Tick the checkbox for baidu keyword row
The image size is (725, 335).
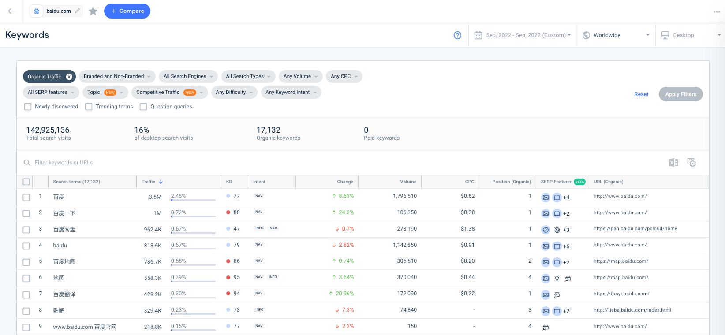tap(26, 246)
